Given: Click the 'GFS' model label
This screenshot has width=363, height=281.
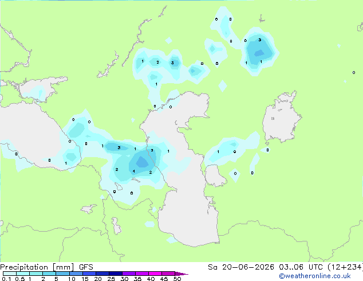Looking at the screenshot, I should click(86, 267).
